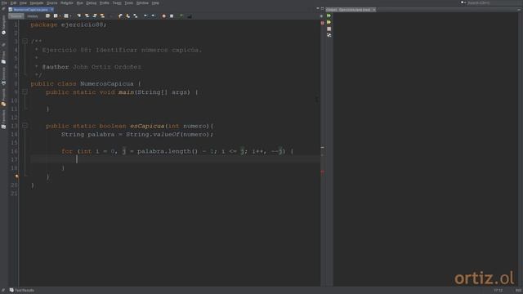This screenshot has width=523, height=294.
Task: Click the green Re-run icon in Output
Action: coord(329,16)
